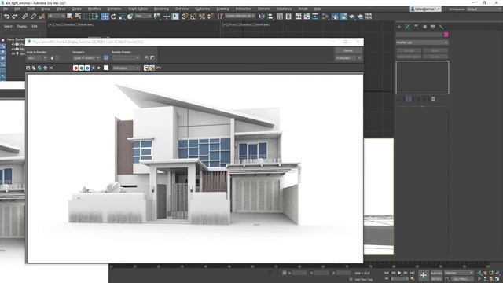Click the Align tool icon
The height and width of the screenshot is (283, 503).
270,17
